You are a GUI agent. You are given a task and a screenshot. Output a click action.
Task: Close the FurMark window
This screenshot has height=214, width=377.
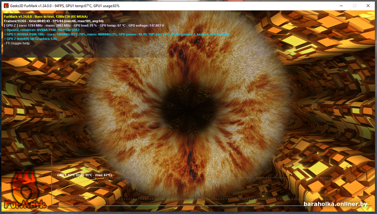(368, 6)
